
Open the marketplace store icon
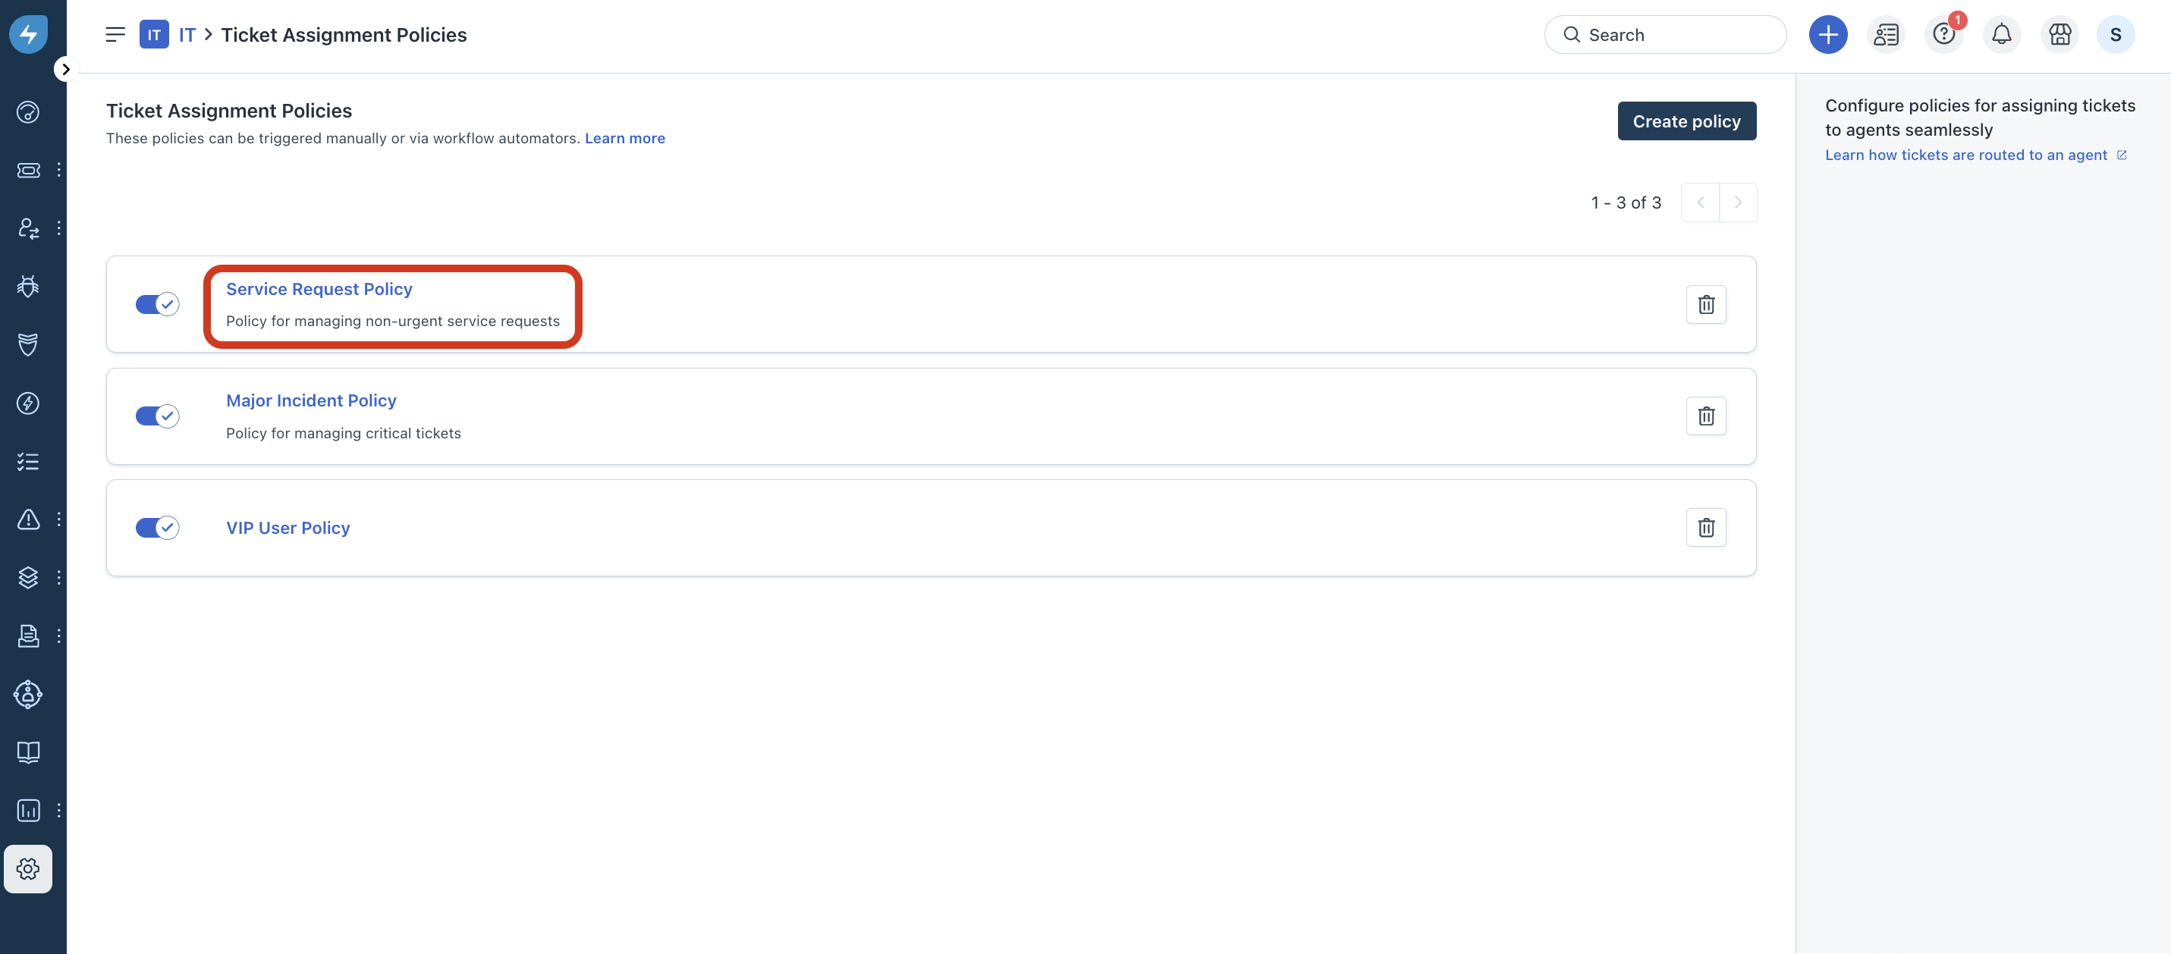(2059, 35)
